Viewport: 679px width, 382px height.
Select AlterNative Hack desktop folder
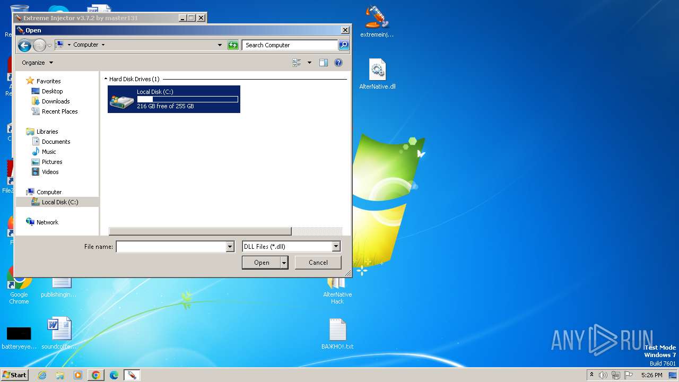(337, 291)
